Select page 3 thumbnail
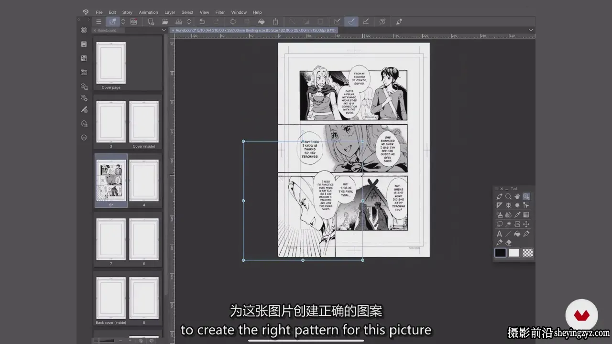Image resolution: width=612 pixels, height=344 pixels. point(111,122)
